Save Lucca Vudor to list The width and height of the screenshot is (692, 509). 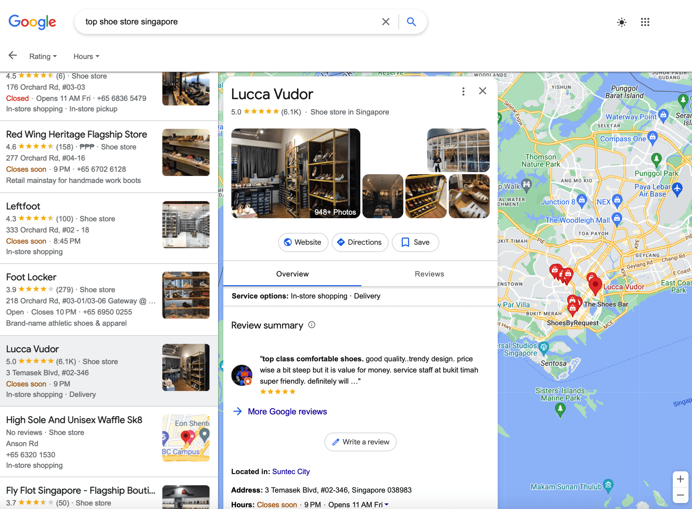(x=415, y=242)
